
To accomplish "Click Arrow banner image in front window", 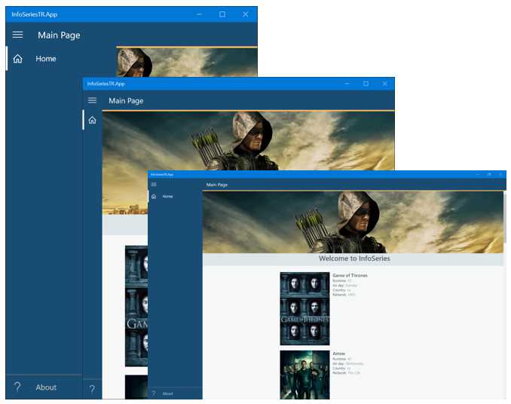I will coord(353,222).
